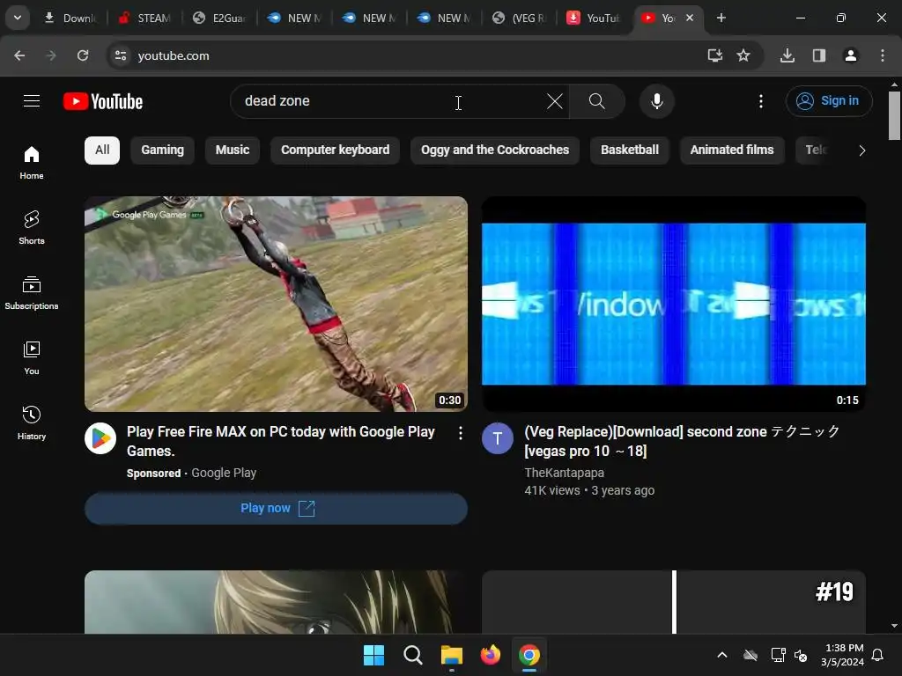Select the All filter chip
The image size is (902, 676).
pos(102,151)
